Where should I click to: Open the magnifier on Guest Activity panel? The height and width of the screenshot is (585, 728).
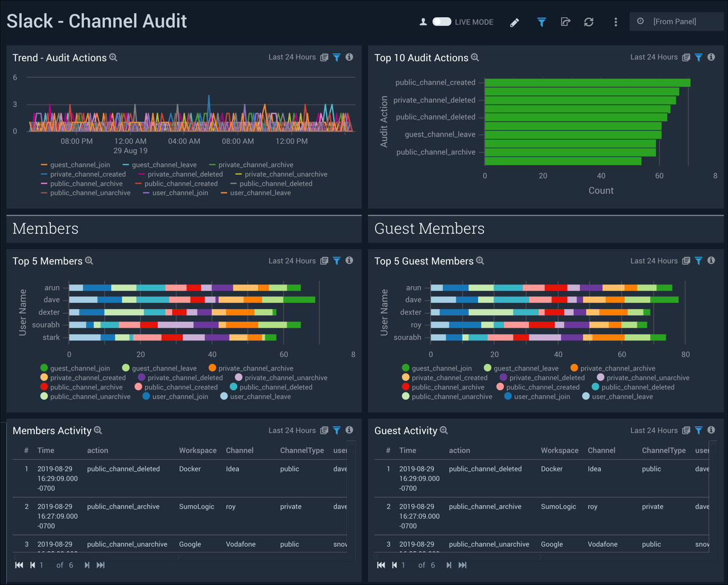(444, 430)
